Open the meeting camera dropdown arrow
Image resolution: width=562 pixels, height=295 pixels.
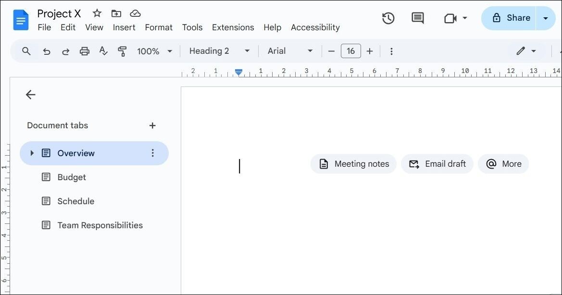click(x=465, y=18)
